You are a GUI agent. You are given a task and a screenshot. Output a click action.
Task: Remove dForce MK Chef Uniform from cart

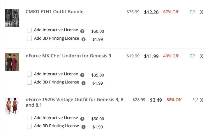(x=202, y=56)
